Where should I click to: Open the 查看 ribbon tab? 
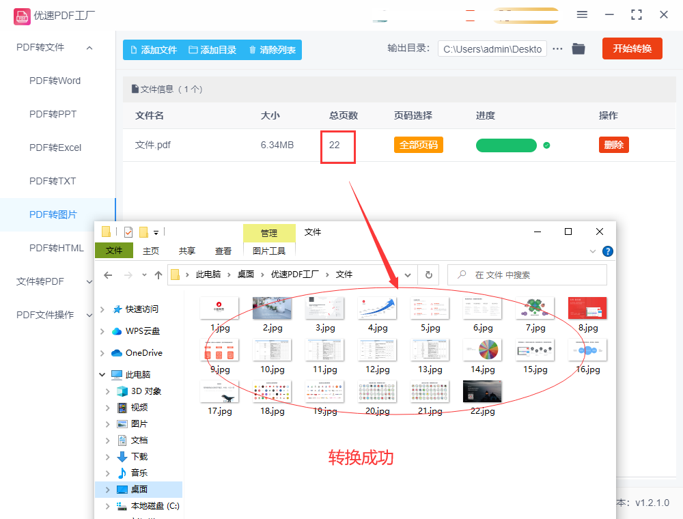223,251
